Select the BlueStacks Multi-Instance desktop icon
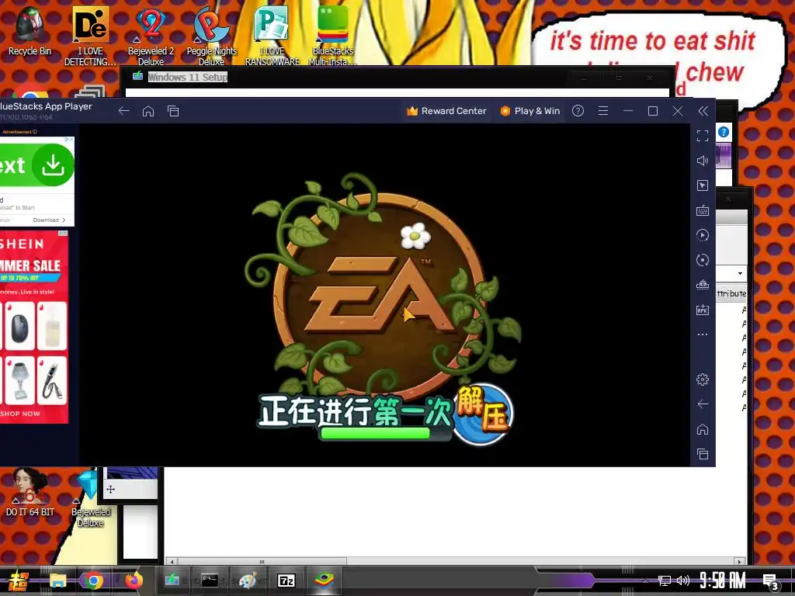This screenshot has height=596, width=795. pyautogui.click(x=332, y=36)
